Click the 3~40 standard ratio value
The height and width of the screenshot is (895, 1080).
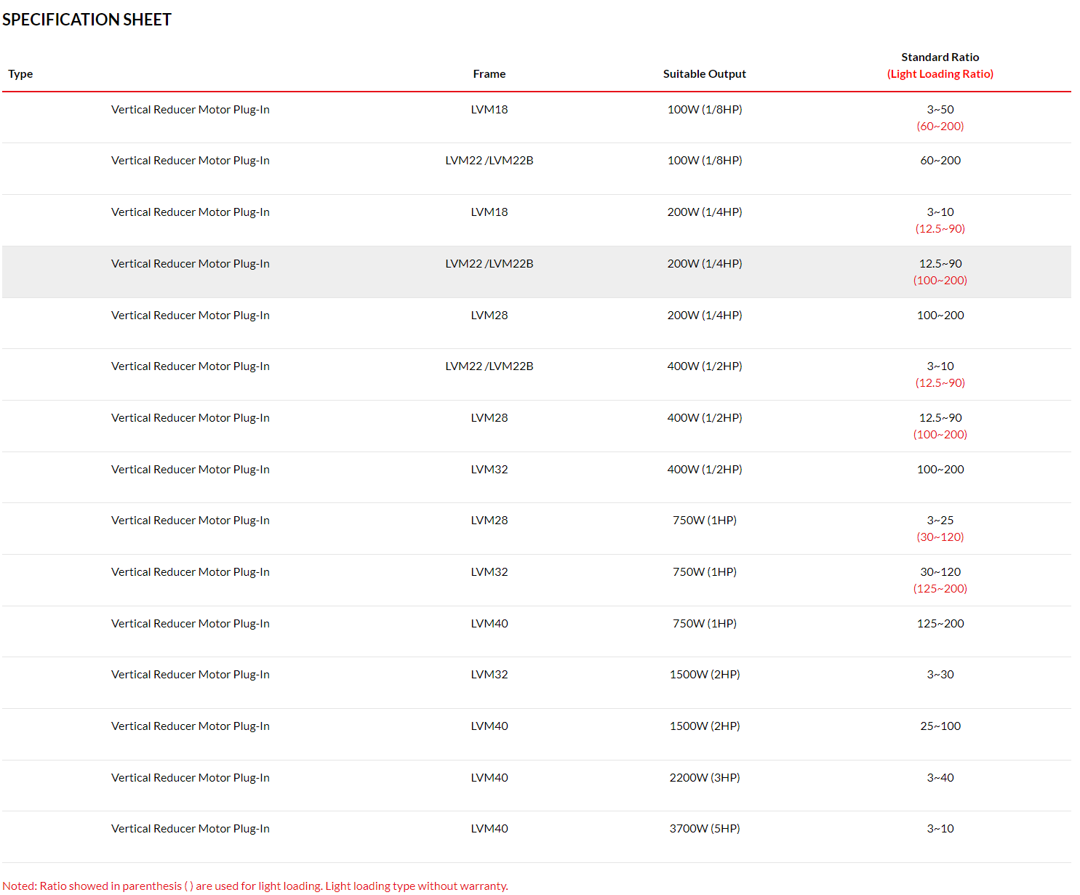tap(940, 778)
